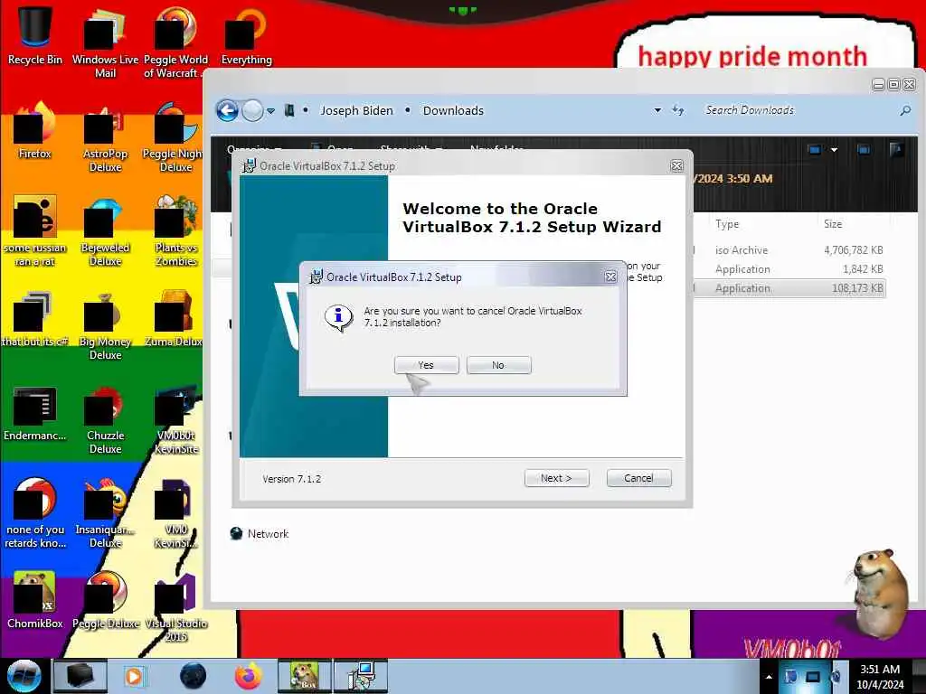926x694 pixels.
Task: Close the cancel confirmation dialog with X
Action: click(610, 277)
